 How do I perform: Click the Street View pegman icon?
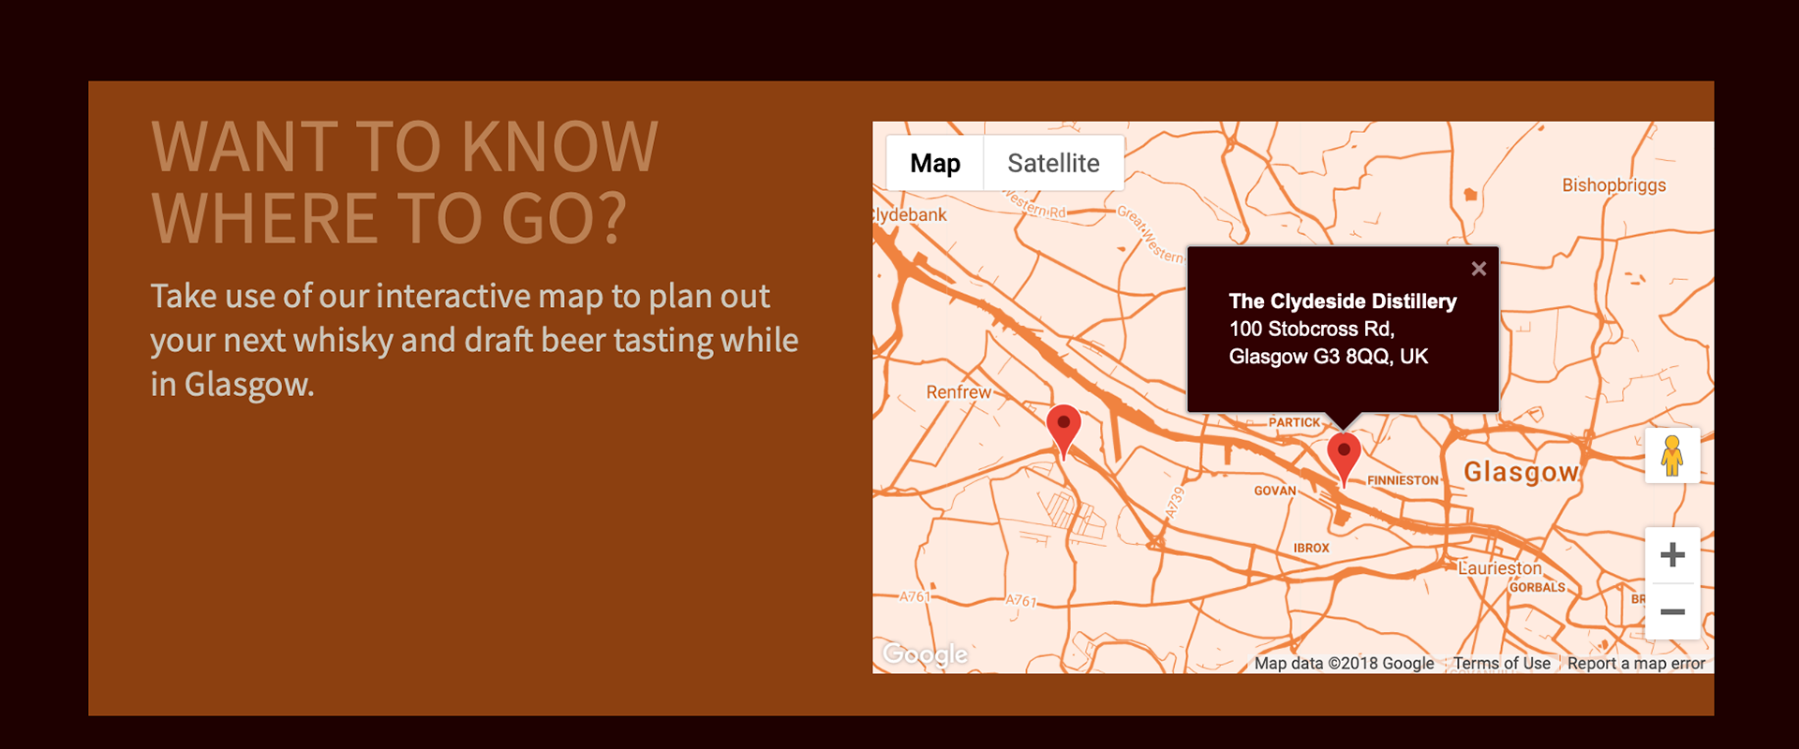point(1673,456)
